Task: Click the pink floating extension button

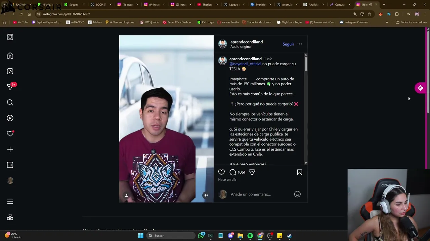Action: click(420, 88)
